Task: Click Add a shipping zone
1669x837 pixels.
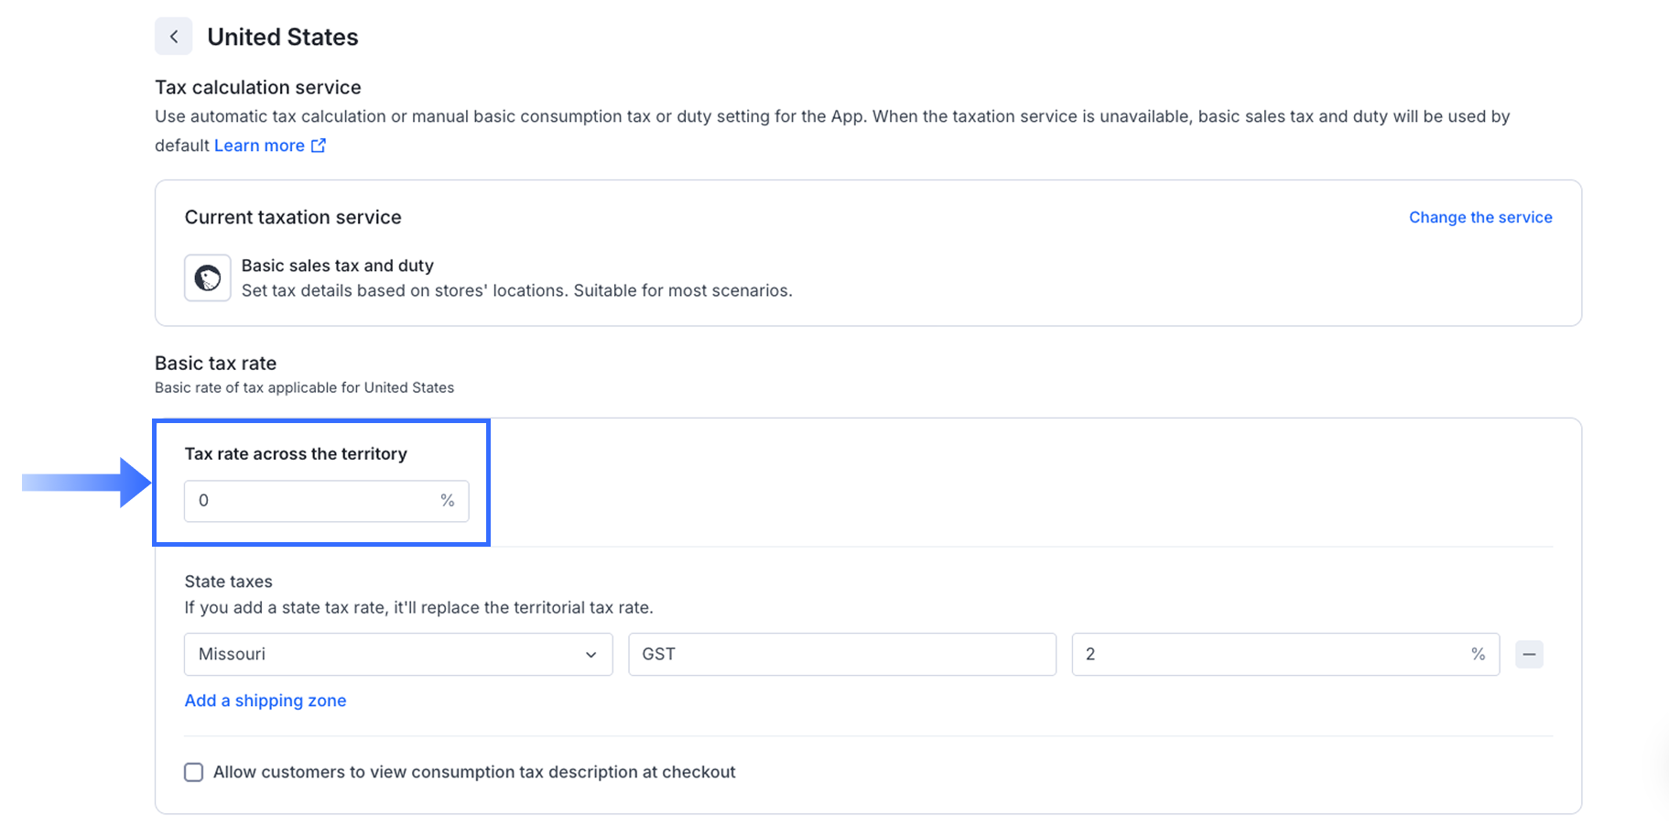Action: [x=266, y=701]
